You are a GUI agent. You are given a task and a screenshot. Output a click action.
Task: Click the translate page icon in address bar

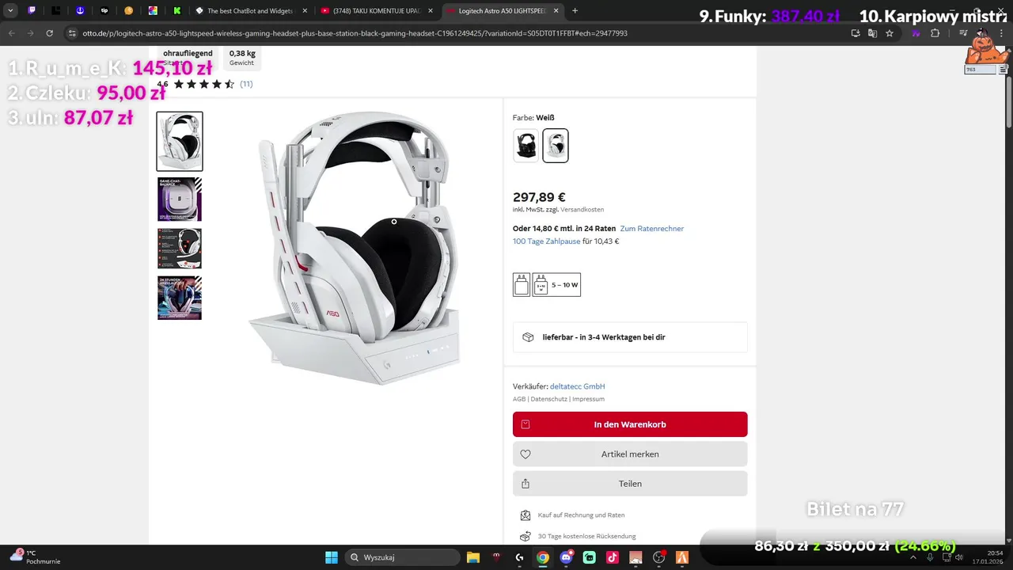point(872,33)
